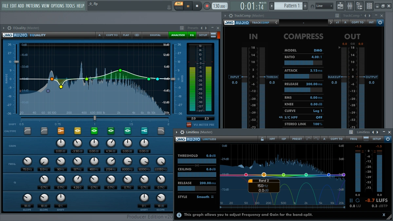Click the DIGITAL button in EQuality
393x221 pixels.
156,35
